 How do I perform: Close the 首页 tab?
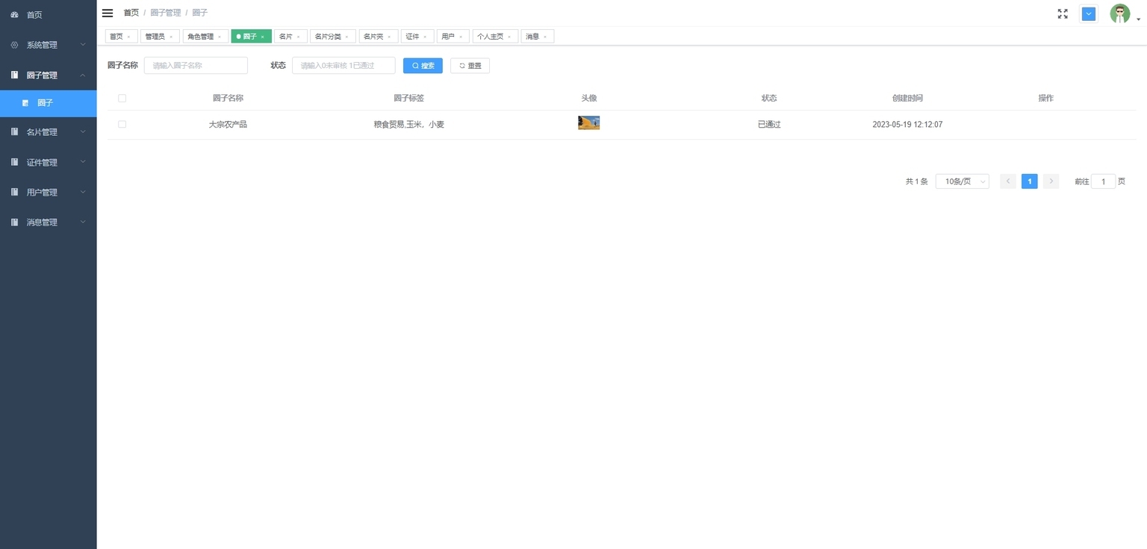[x=128, y=37]
